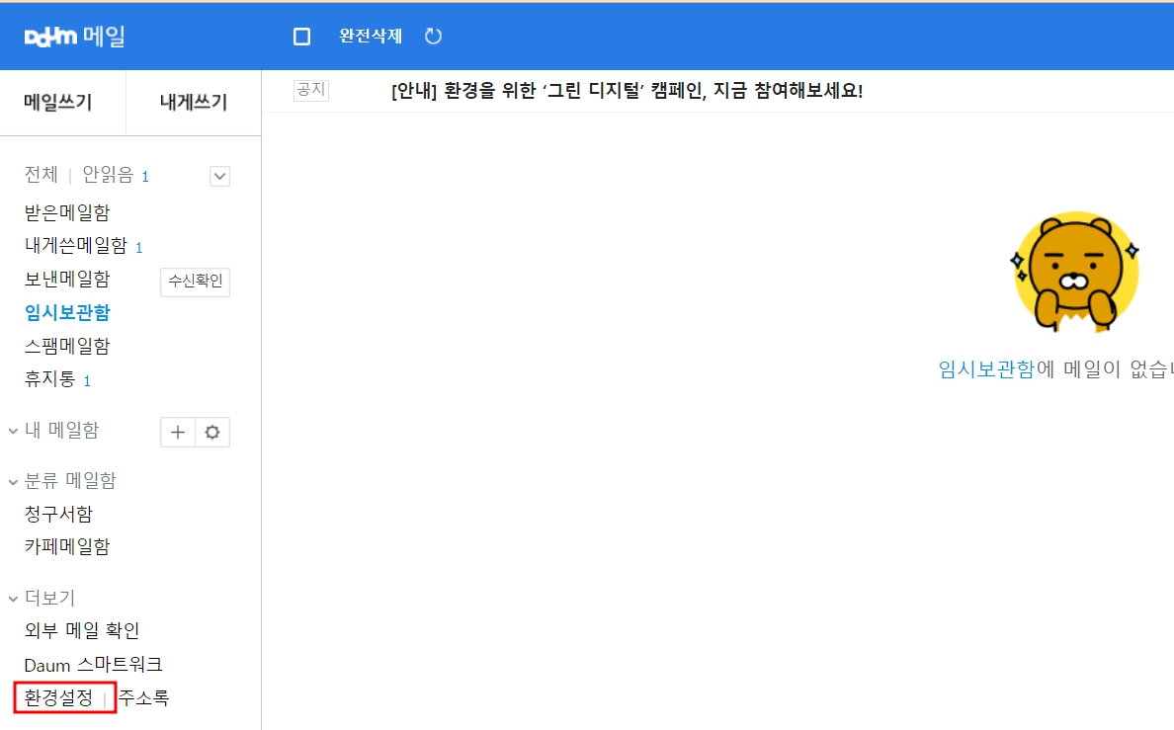
Task: Open the folder list dropdown arrow
Action: click(218, 175)
